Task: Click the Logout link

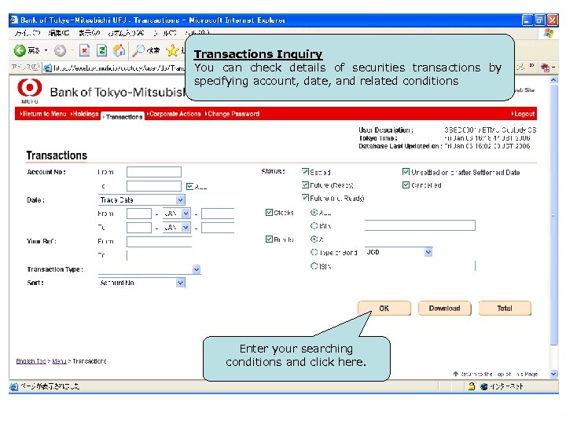Action: click(523, 114)
